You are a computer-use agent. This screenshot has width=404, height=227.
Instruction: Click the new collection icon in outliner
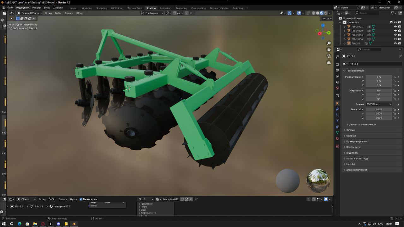click(400, 13)
